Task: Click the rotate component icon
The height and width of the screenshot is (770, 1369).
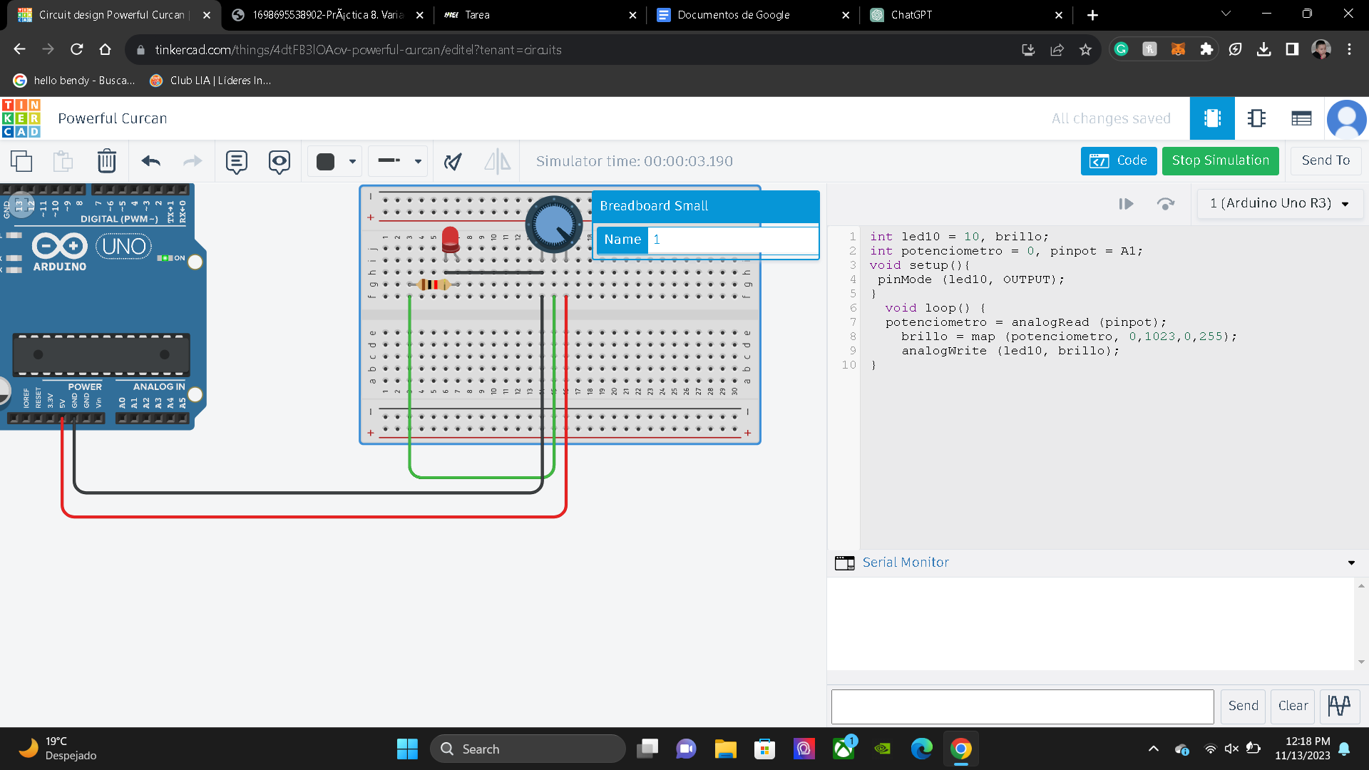Action: [x=453, y=161]
